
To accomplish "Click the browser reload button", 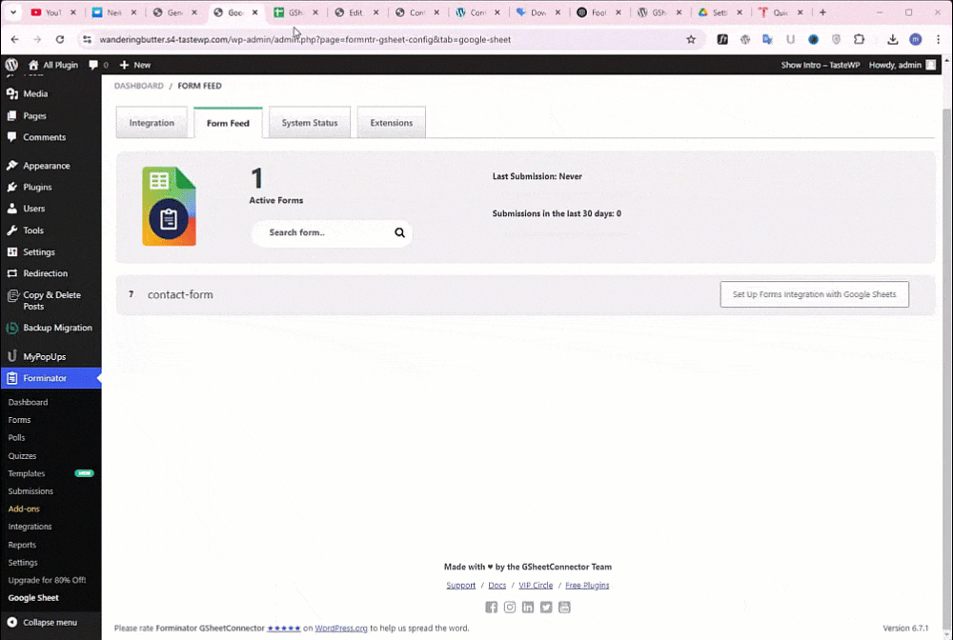I will click(59, 39).
